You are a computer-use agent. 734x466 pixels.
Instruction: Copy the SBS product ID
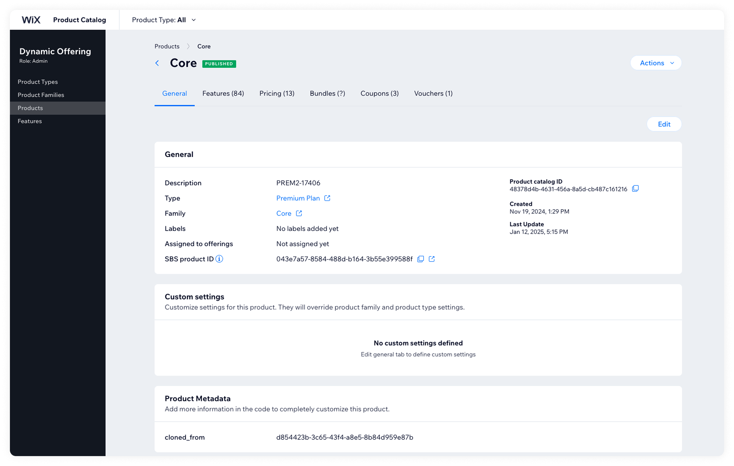421,259
